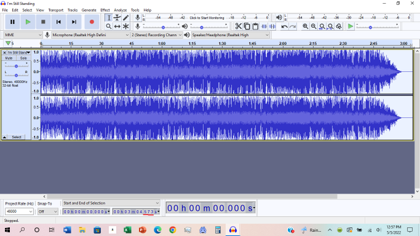Open the Recording Channels dropdown
The height and width of the screenshot is (236, 420).
156,35
